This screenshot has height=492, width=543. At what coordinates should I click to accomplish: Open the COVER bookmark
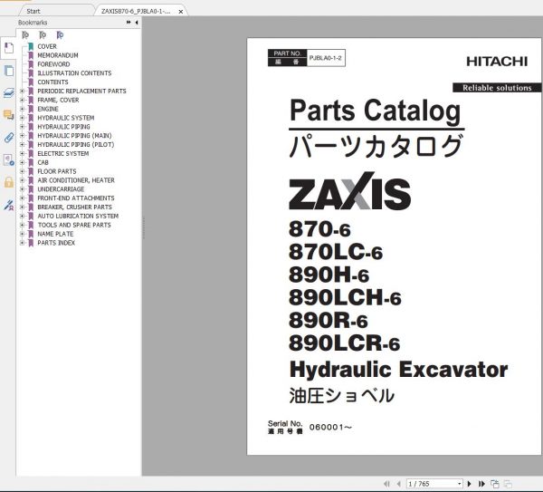(x=47, y=46)
